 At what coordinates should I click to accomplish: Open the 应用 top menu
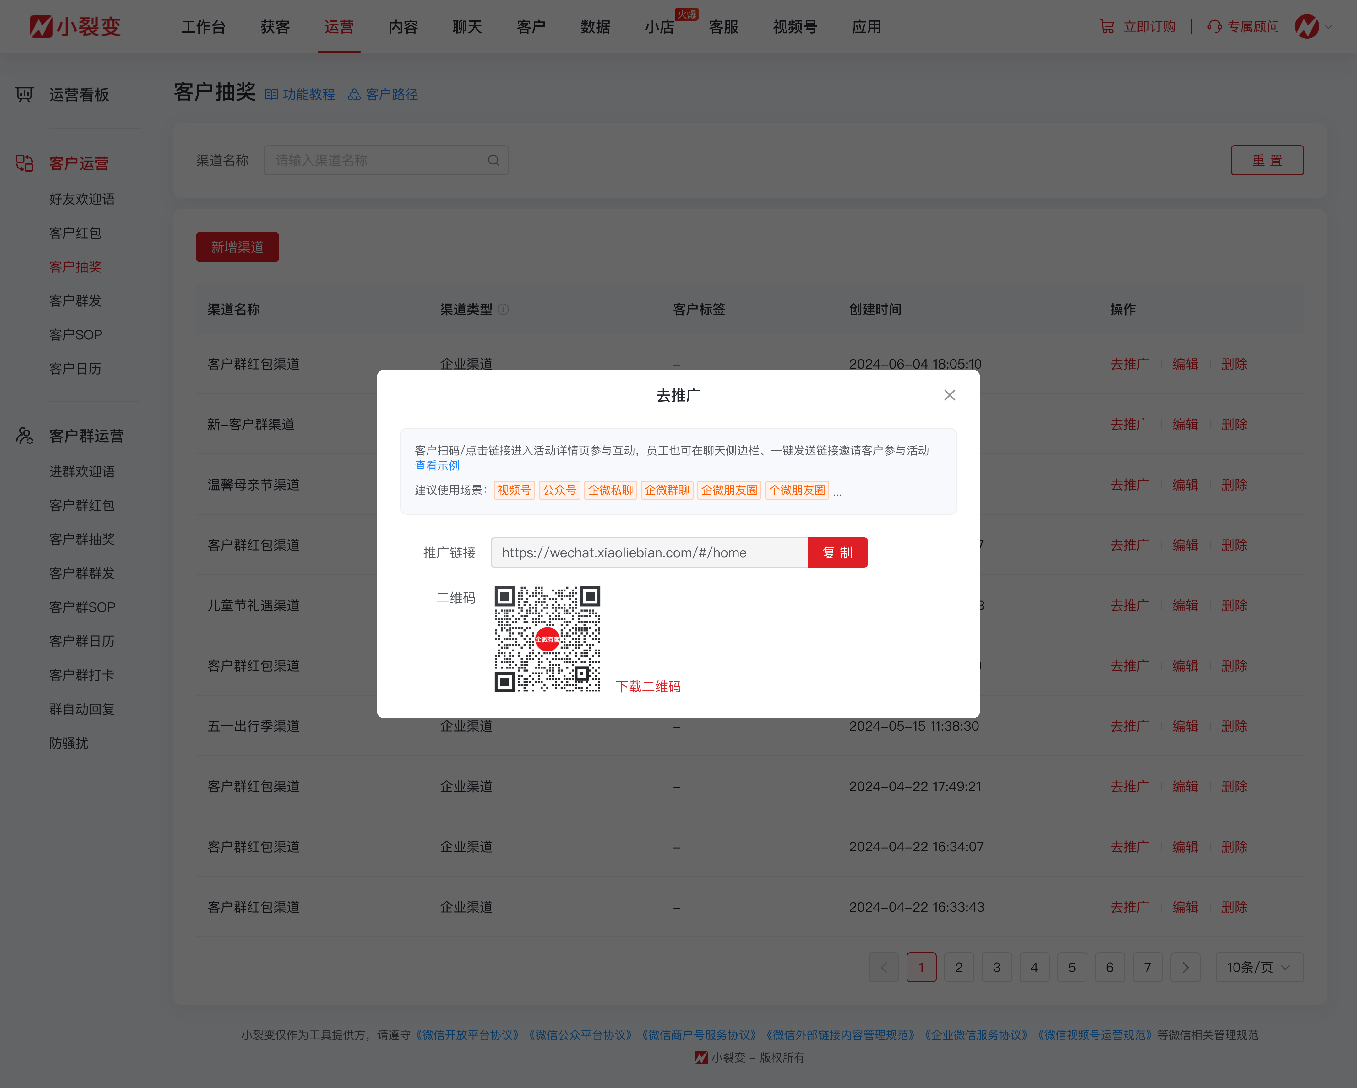(x=867, y=26)
